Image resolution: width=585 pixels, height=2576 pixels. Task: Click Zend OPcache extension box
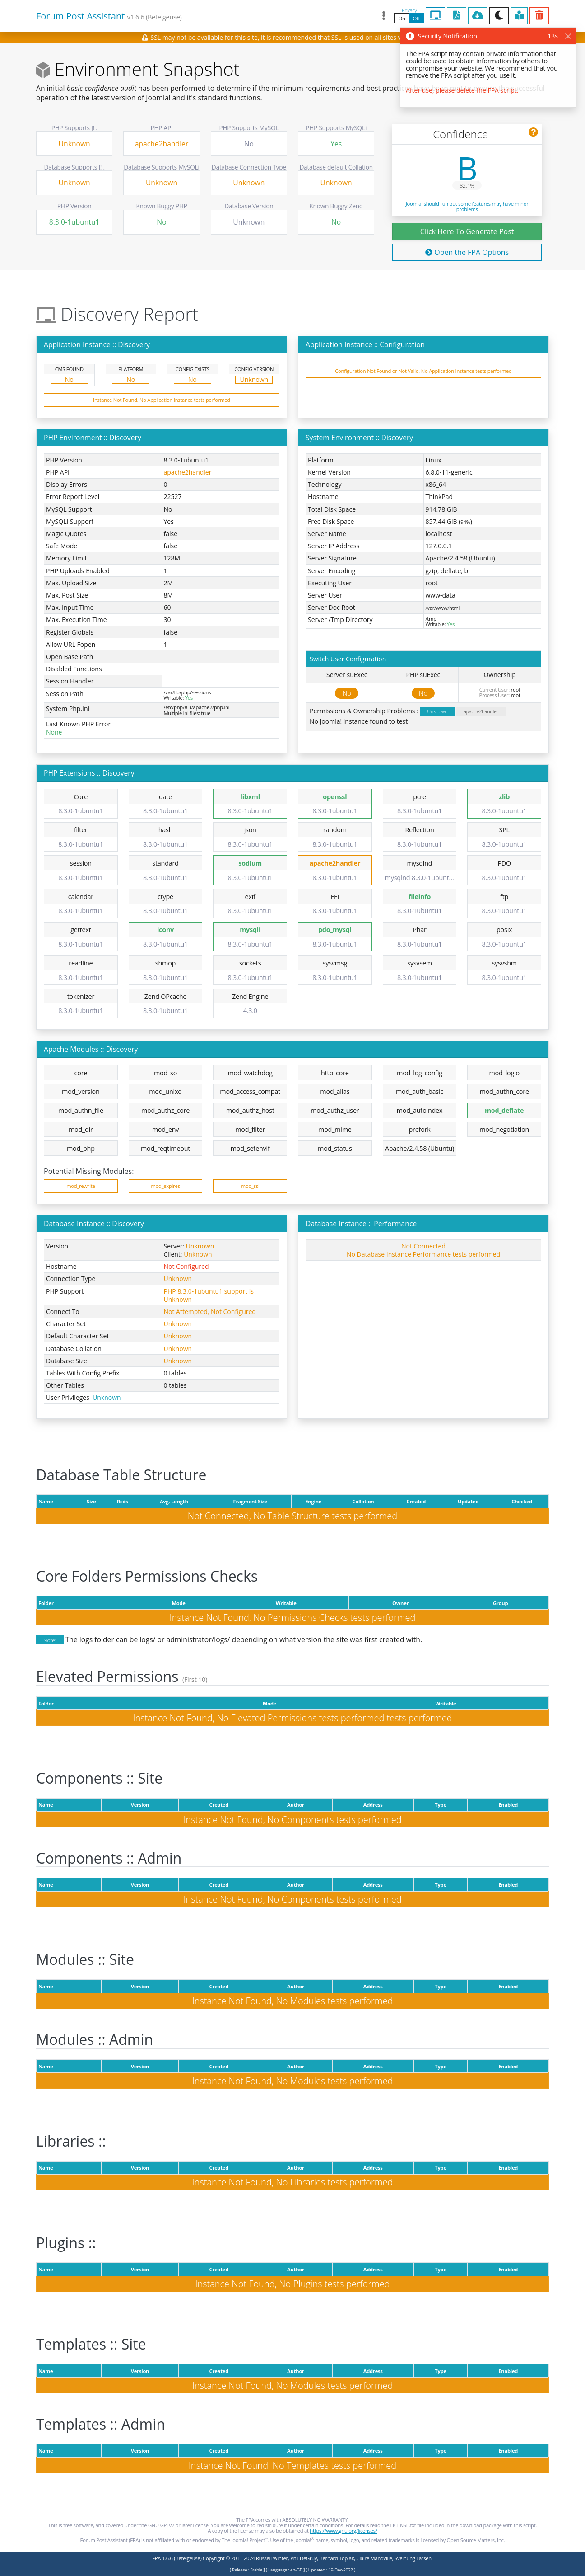click(166, 1003)
